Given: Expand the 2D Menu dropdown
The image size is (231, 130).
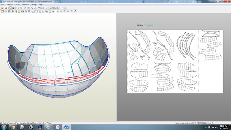Looking at the screenshot, I should coord(25,5).
